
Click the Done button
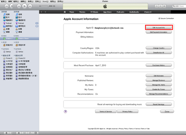[167, 111]
